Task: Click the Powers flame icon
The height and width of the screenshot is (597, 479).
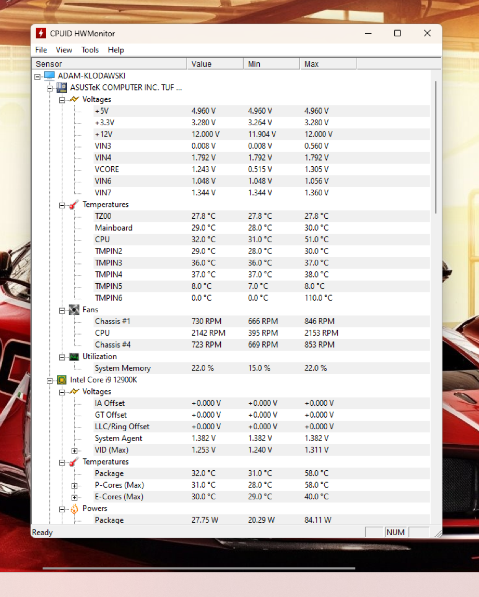Action: coord(74,509)
